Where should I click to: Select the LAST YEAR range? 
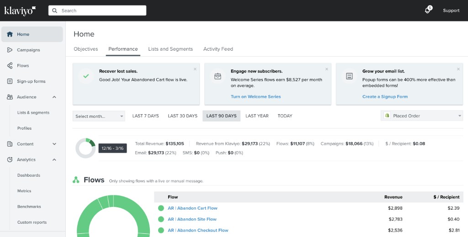click(257, 116)
